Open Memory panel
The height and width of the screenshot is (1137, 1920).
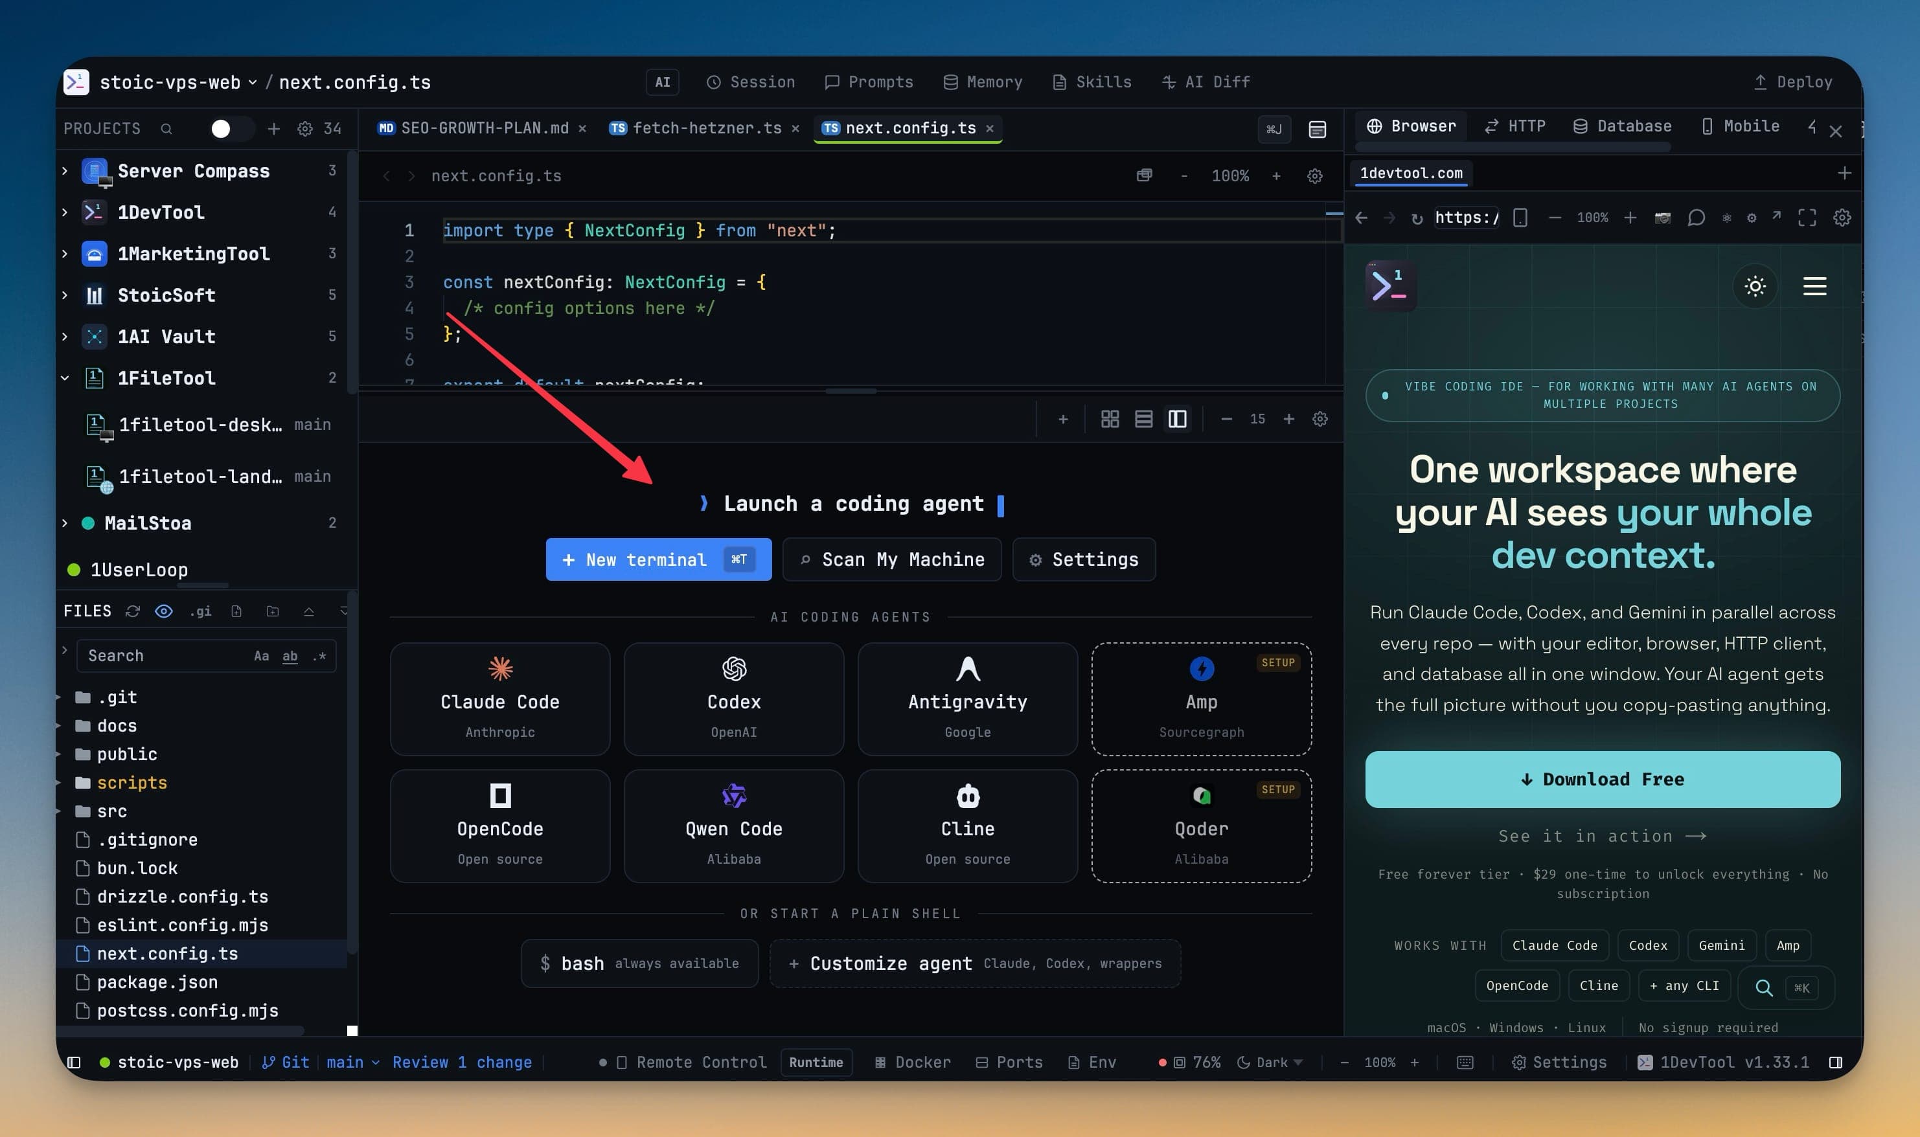(x=983, y=82)
